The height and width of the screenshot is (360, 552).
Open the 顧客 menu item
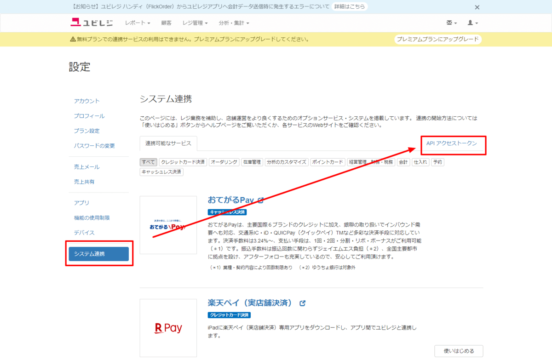tap(166, 23)
